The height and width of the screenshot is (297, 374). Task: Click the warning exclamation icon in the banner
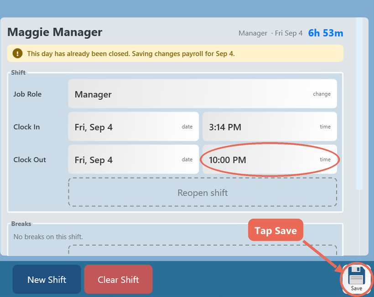(x=18, y=53)
